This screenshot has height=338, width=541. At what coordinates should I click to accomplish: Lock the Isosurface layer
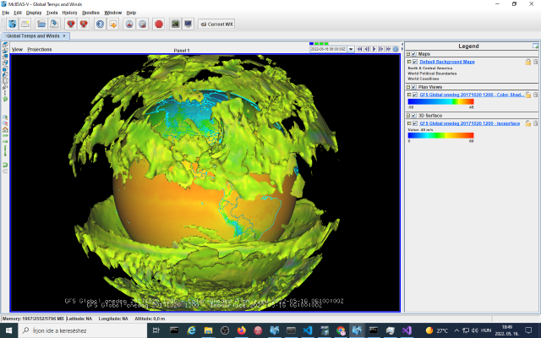(x=527, y=123)
